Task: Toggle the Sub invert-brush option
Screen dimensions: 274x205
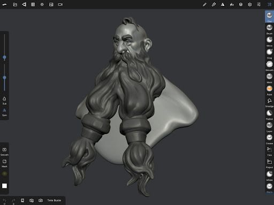Action: (x=4, y=100)
